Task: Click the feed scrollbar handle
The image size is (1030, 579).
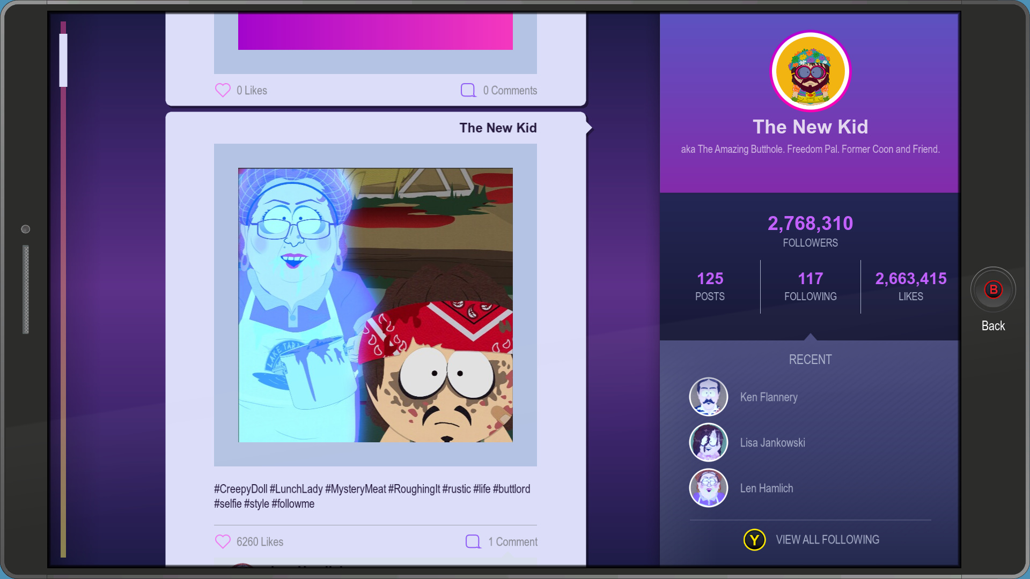Action: point(63,60)
